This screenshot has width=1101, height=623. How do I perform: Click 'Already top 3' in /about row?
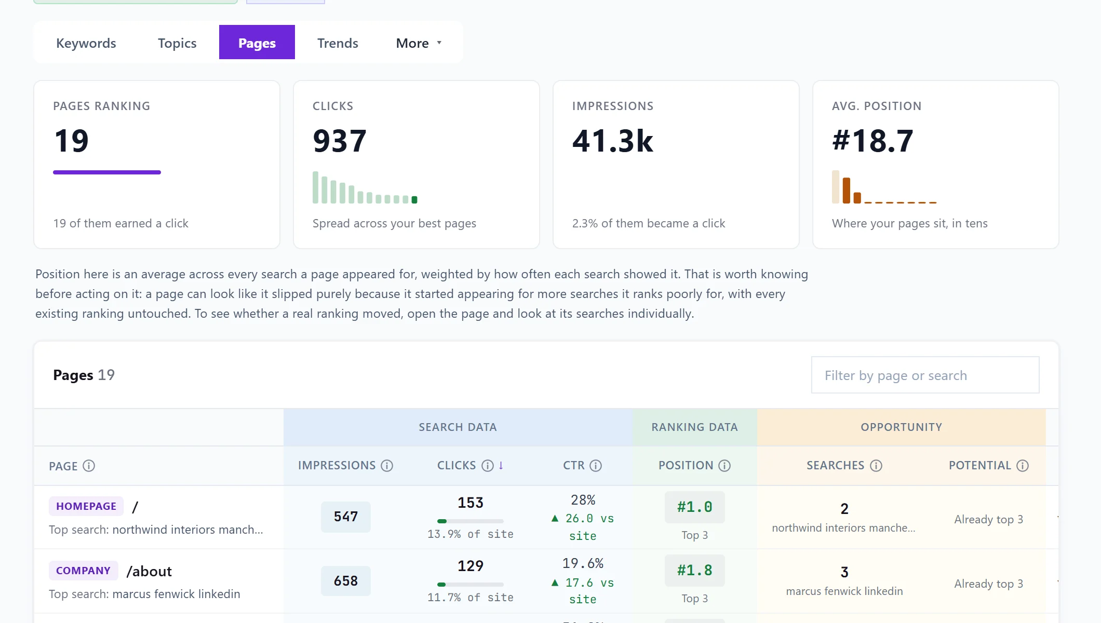pyautogui.click(x=989, y=584)
